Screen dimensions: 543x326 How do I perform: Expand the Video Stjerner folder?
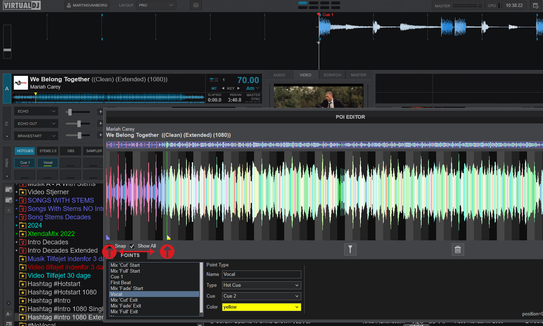click(x=16, y=192)
